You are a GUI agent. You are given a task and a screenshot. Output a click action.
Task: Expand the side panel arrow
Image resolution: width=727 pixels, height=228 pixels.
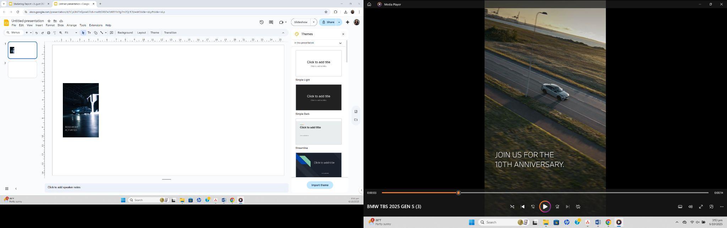361,190
